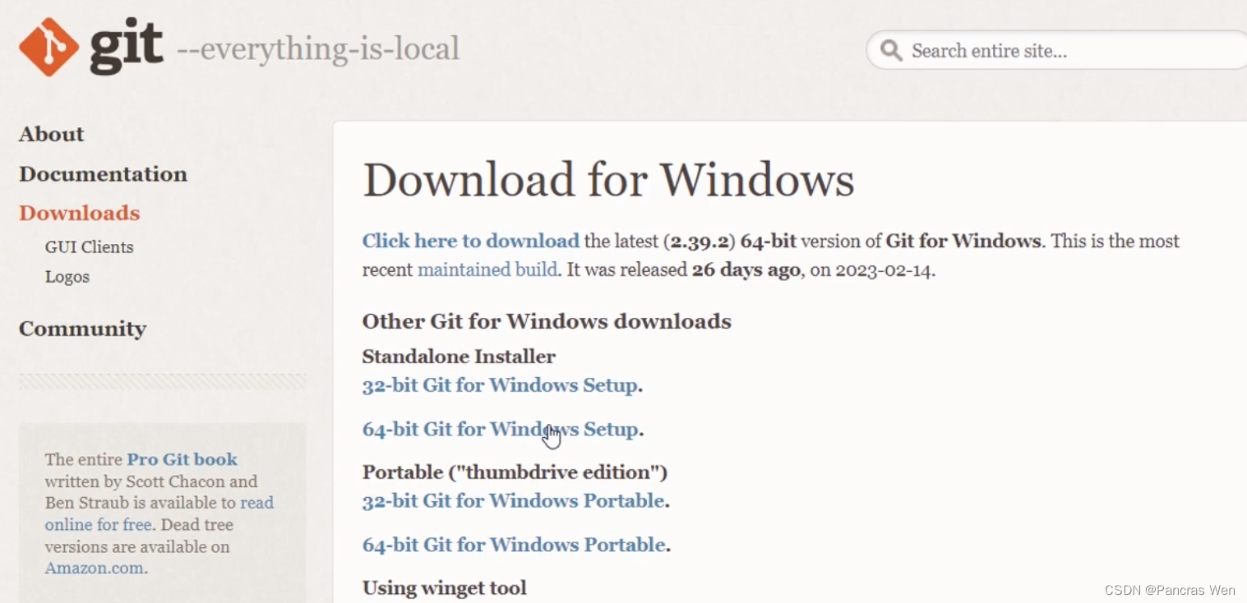1247x603 pixels.
Task: Click the release date '2023-02-14' text
Action: click(884, 269)
